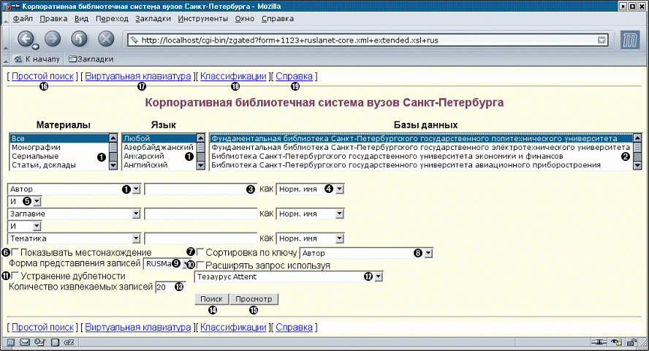Enable 'Показывать местонахождение' checkbox

coord(15,252)
